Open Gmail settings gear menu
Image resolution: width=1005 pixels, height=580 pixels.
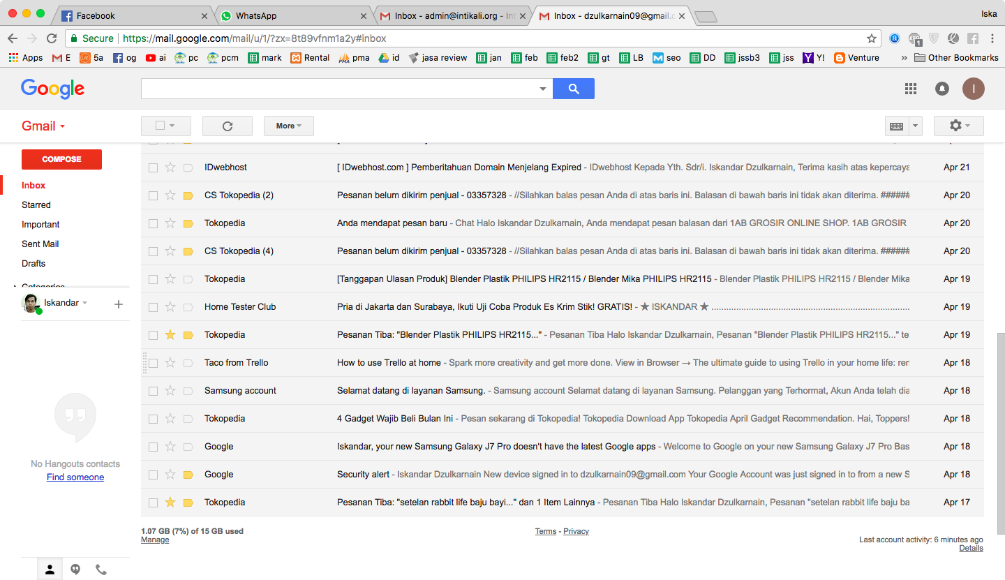(959, 126)
